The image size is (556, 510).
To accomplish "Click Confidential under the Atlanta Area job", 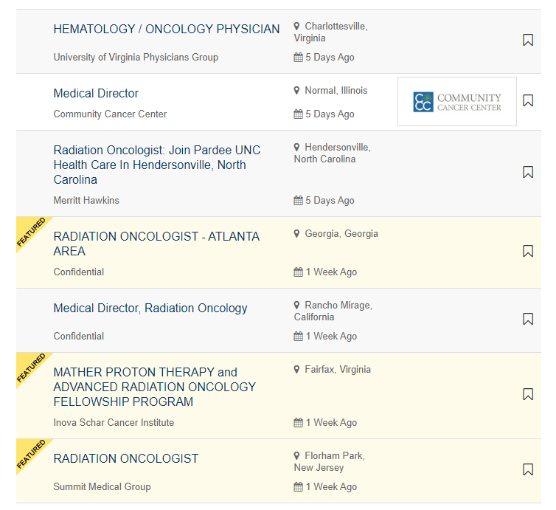I will pyautogui.click(x=79, y=272).
